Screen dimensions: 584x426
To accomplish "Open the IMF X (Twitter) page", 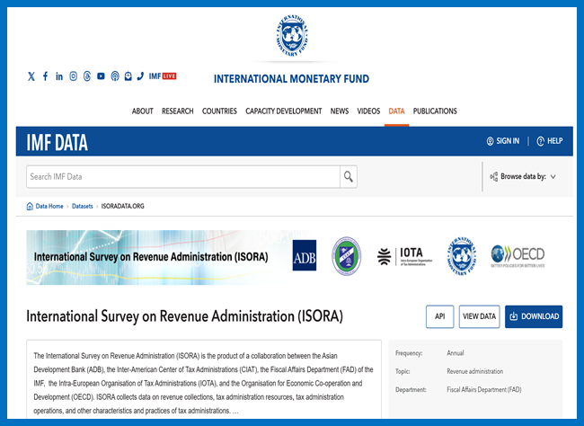I will pyautogui.click(x=31, y=76).
